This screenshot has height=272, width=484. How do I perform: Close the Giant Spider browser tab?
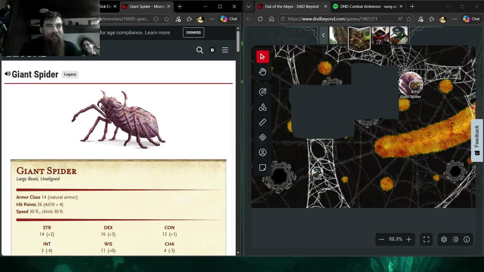pos(169,6)
